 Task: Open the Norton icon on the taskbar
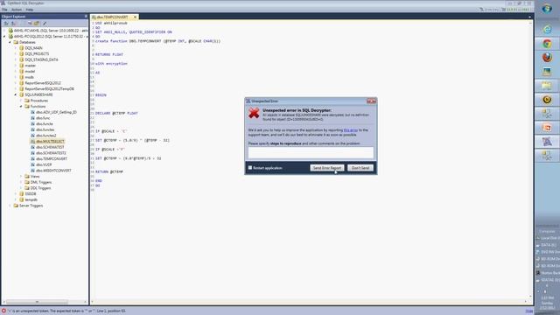click(x=547, y=100)
